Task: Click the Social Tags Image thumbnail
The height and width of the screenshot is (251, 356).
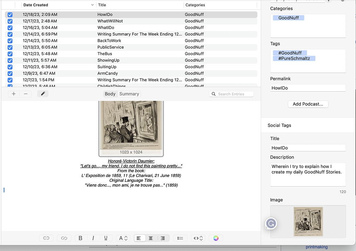Action: (x=308, y=222)
